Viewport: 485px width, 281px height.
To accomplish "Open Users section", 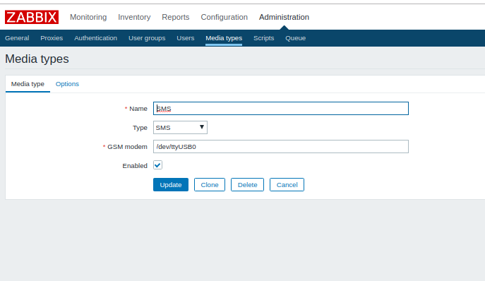I will (x=186, y=38).
